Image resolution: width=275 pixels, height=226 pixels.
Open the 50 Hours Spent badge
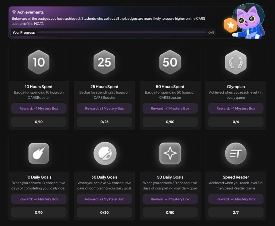click(170, 62)
